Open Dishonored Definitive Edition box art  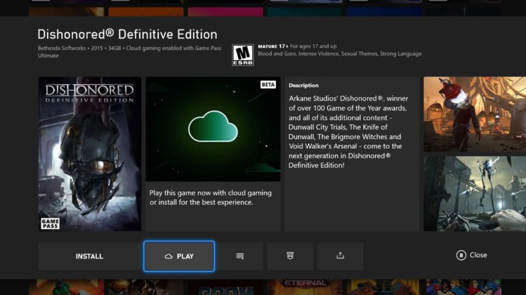pos(90,154)
